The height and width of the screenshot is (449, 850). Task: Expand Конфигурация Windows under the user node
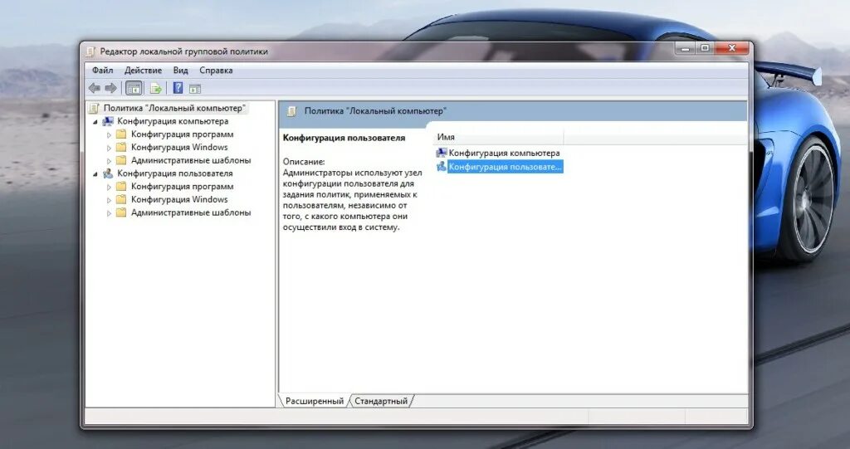[x=109, y=200]
